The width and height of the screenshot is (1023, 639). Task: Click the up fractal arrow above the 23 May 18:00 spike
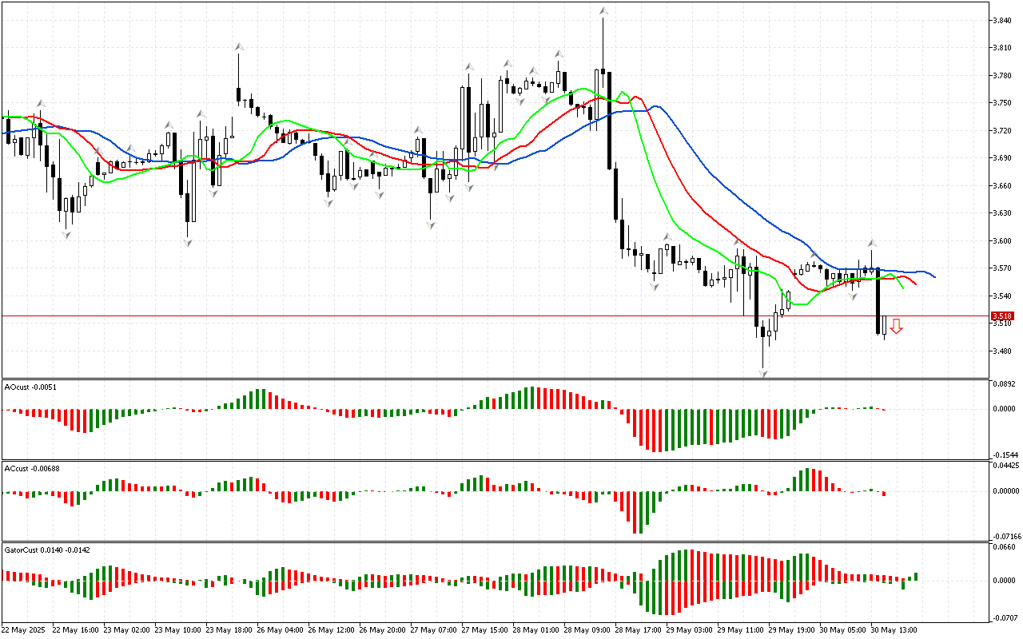[238, 47]
